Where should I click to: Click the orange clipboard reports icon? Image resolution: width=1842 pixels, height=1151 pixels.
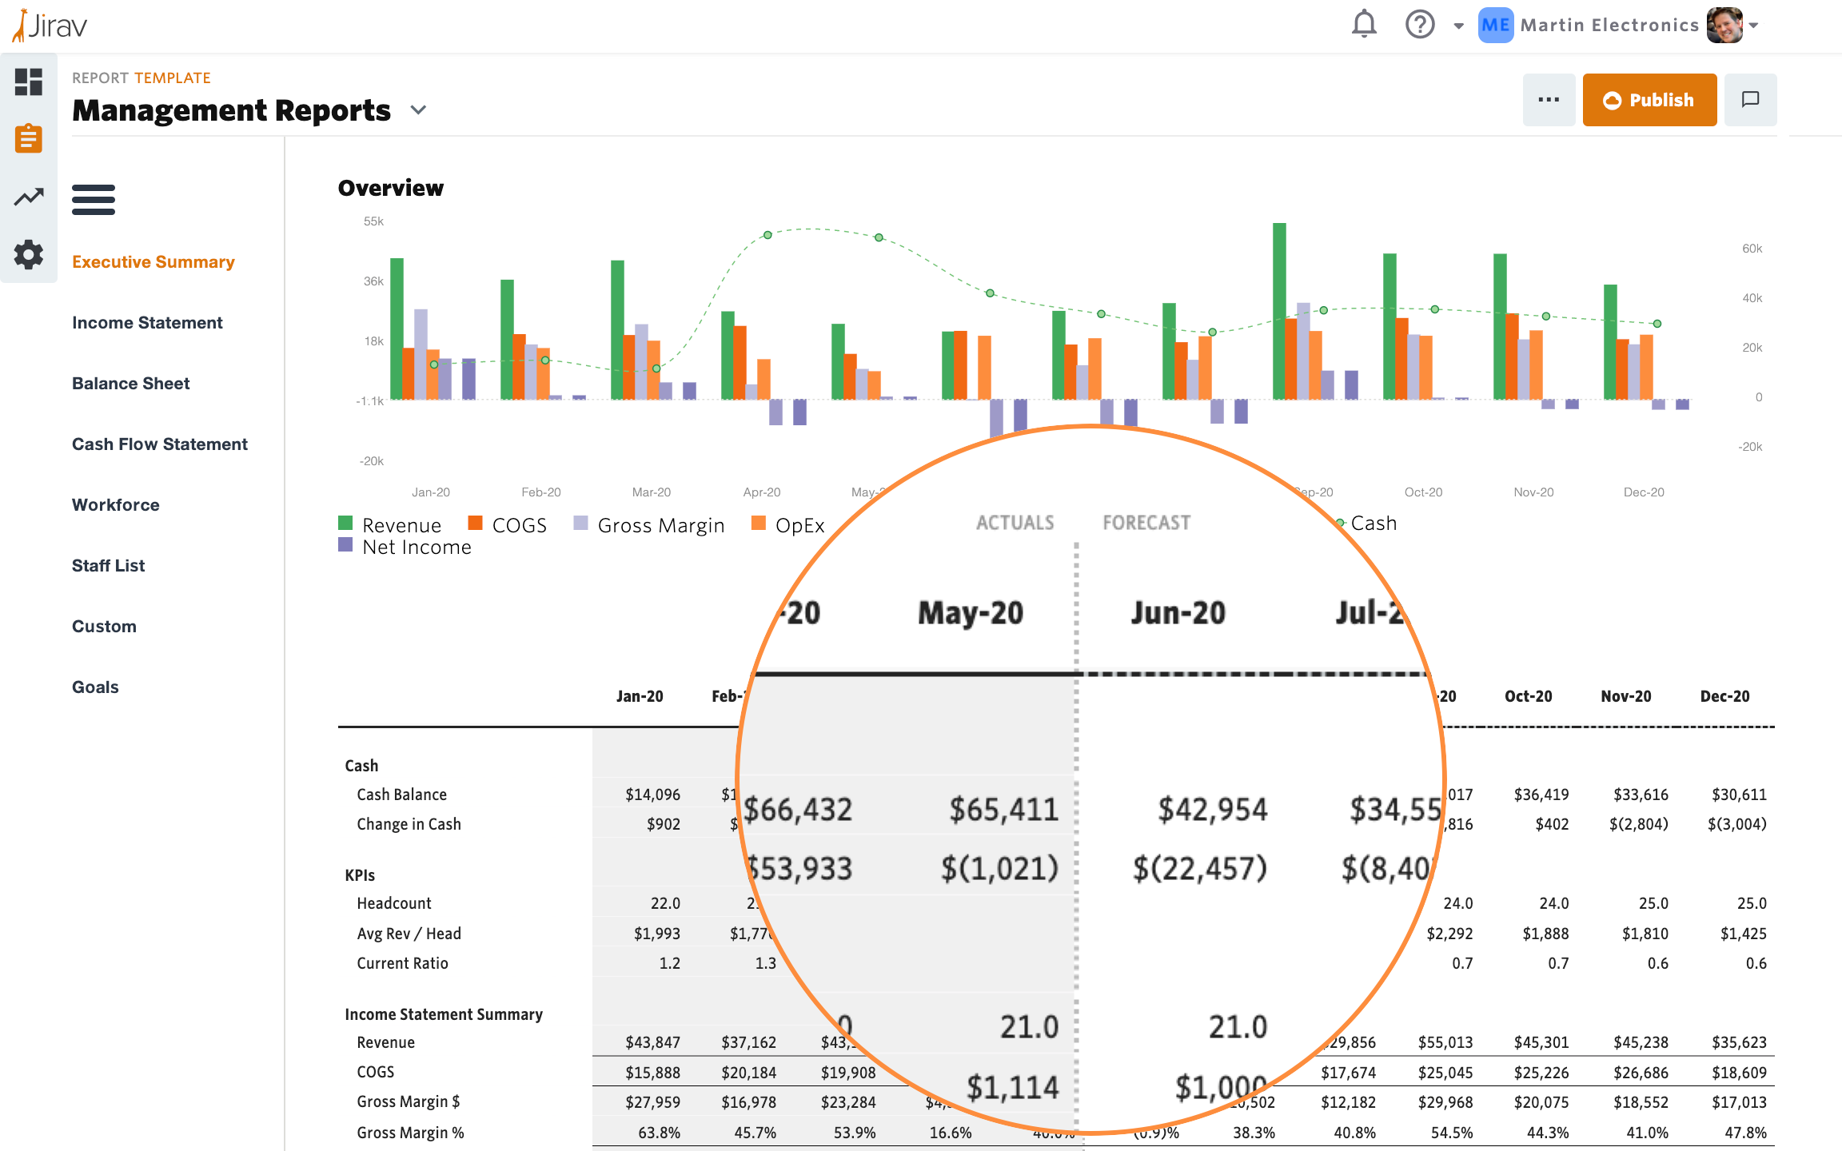(x=29, y=138)
